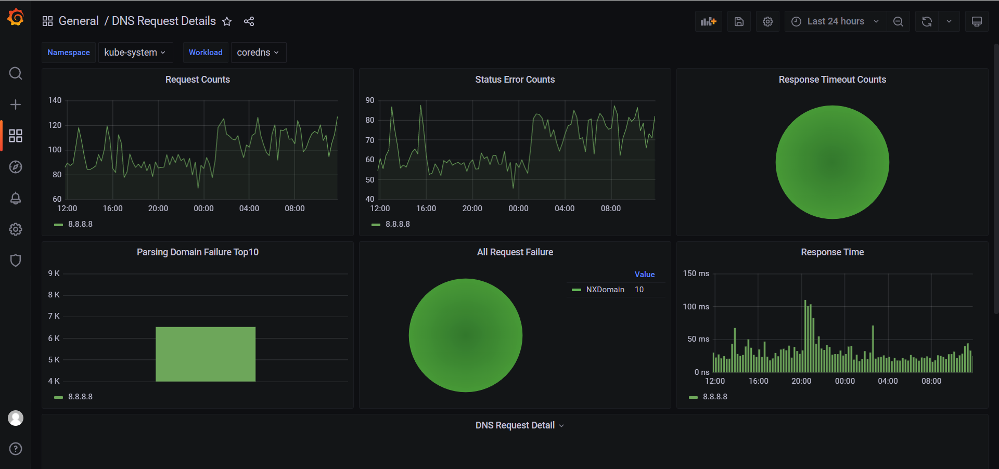Open the Server Admin shield icon
999x469 pixels.
(16, 260)
